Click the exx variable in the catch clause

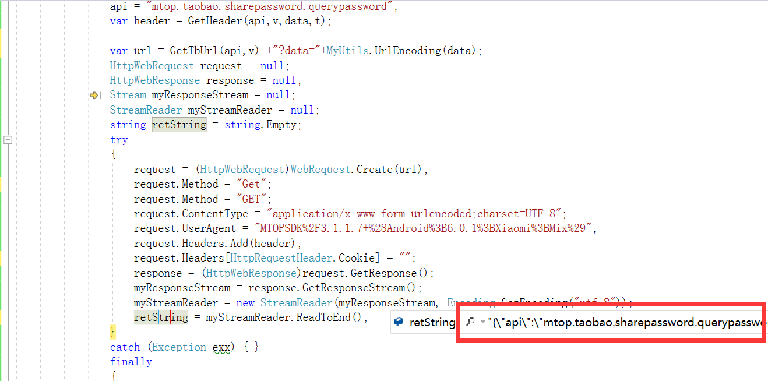(221, 347)
